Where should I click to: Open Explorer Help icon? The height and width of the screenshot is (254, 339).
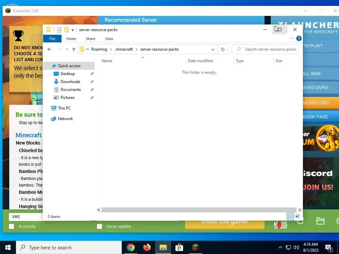[x=299, y=38]
